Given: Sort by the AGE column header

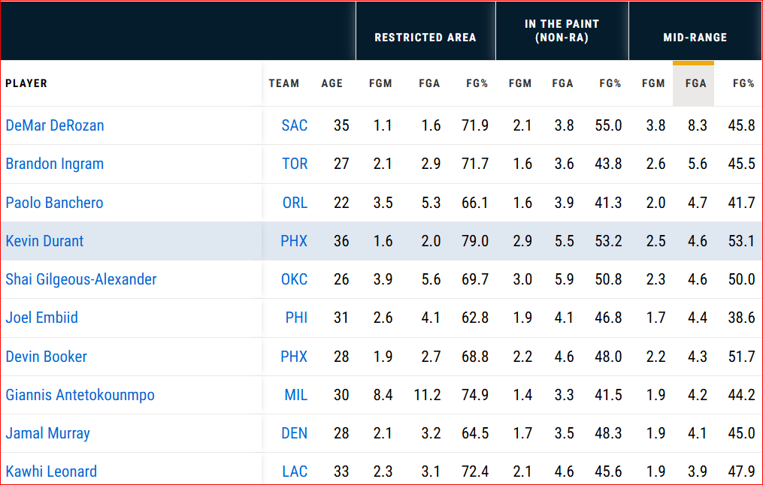Looking at the screenshot, I should coord(332,83).
